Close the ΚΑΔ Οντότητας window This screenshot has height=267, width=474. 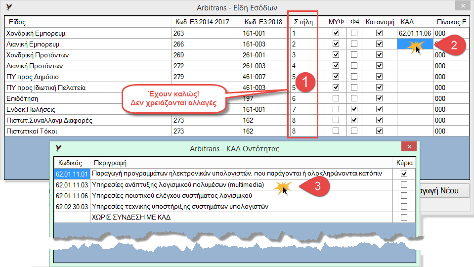click(409, 147)
